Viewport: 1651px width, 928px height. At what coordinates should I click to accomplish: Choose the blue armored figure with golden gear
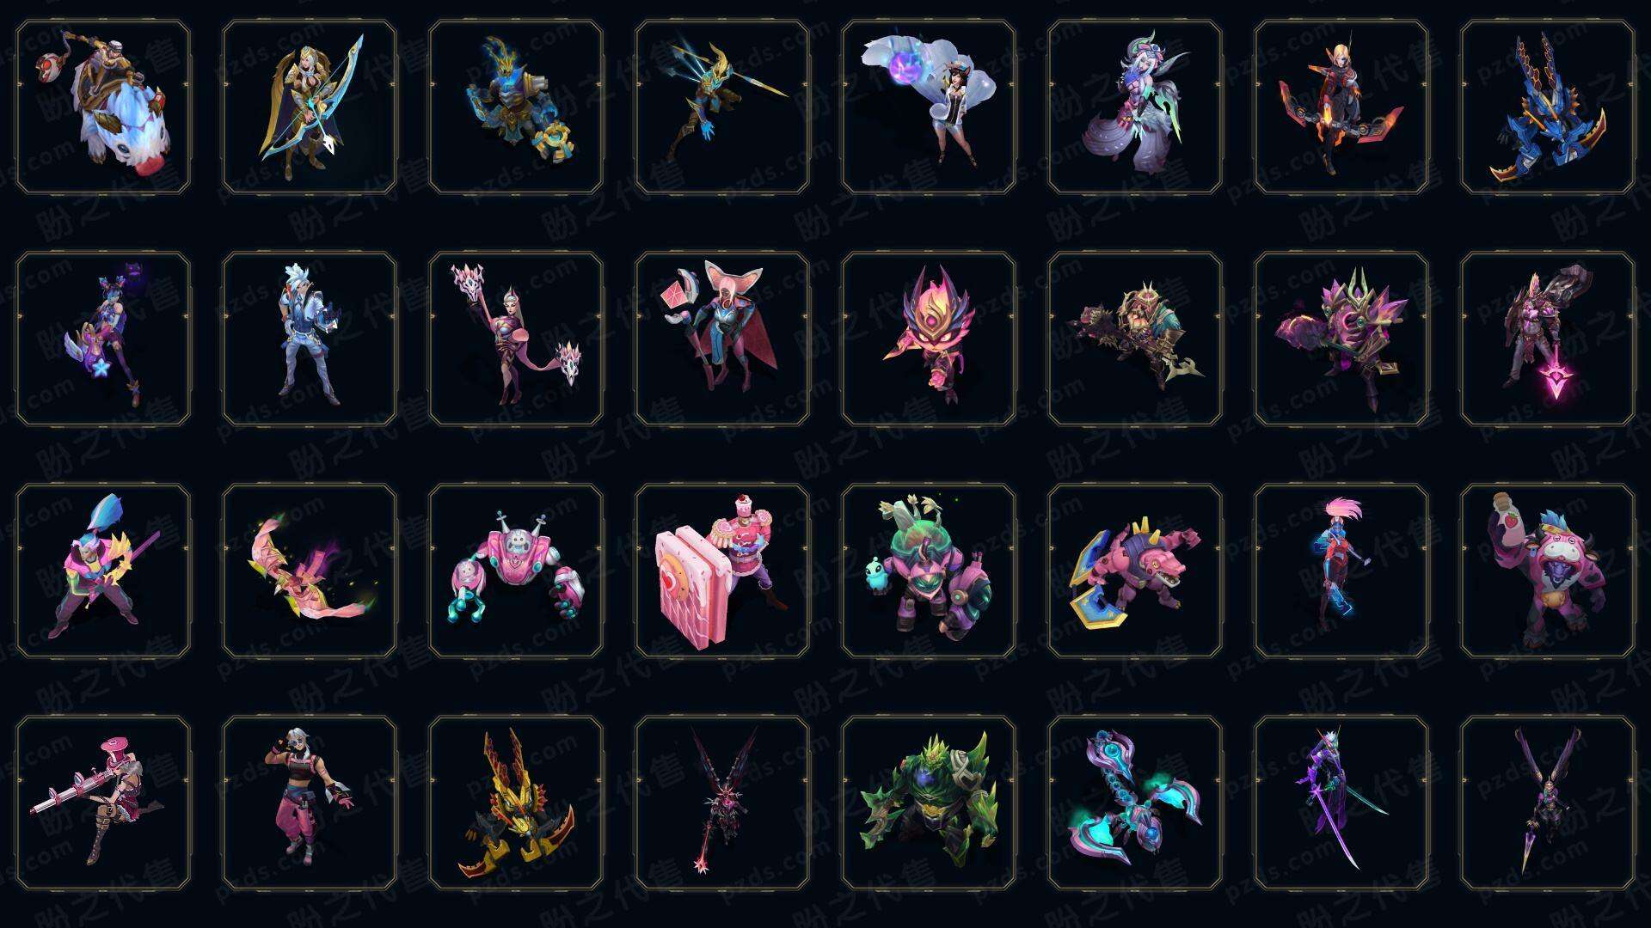(516, 107)
